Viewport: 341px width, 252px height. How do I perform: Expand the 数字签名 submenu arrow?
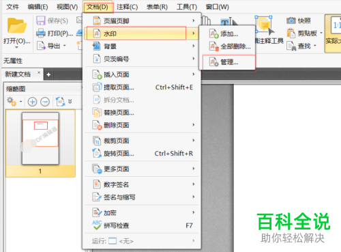click(x=194, y=184)
